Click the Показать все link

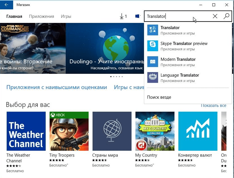(x=213, y=105)
